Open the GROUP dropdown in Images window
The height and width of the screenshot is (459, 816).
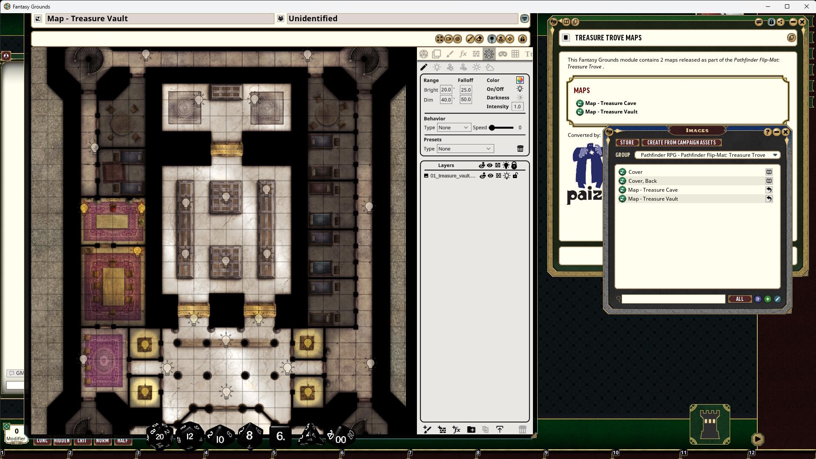click(707, 155)
